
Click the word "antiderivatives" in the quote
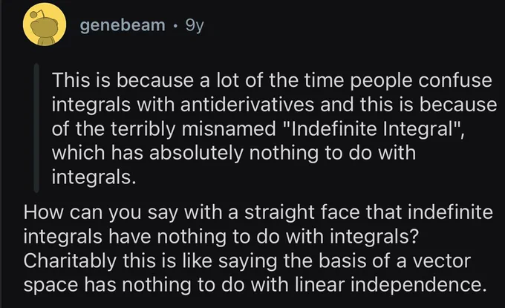pos(247,105)
